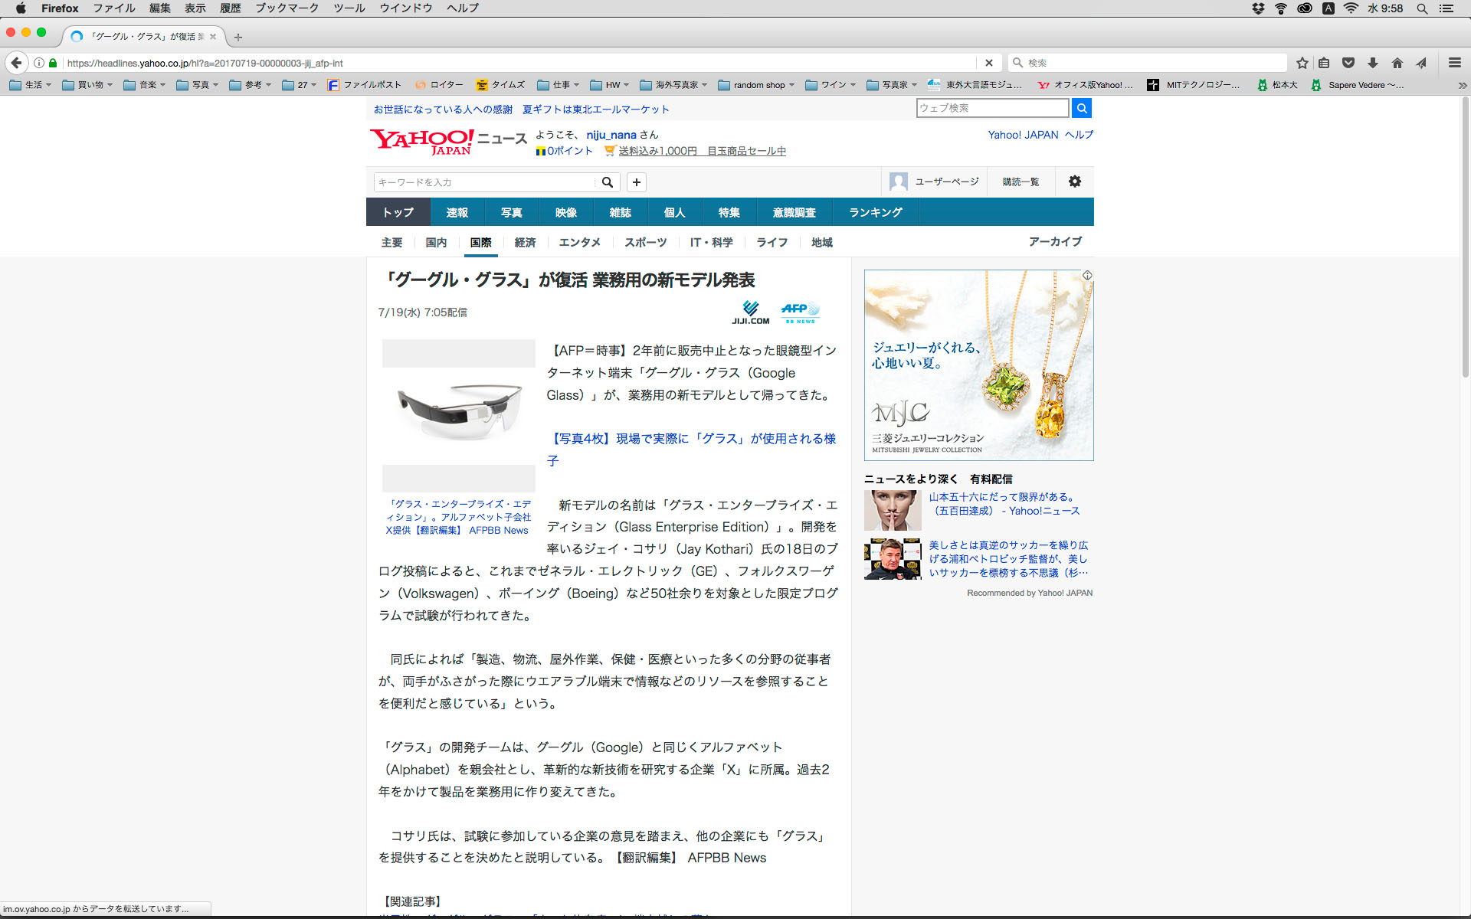The image size is (1471, 919).
Task: Expand the 生活 bookmarks folder
Action: pos(30,85)
